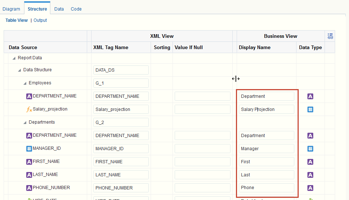The height and width of the screenshot is (200, 349).
Task: Click Value If Null field for LAST_NAME
Action: pyautogui.click(x=202, y=175)
